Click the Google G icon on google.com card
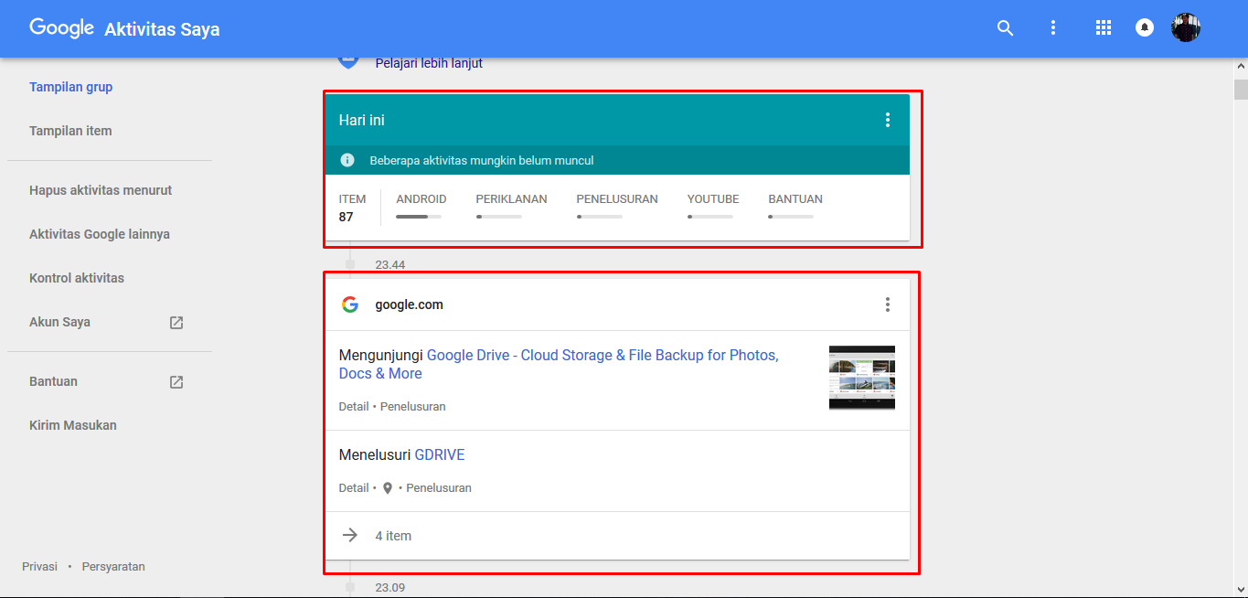This screenshot has width=1248, height=598. 349,304
